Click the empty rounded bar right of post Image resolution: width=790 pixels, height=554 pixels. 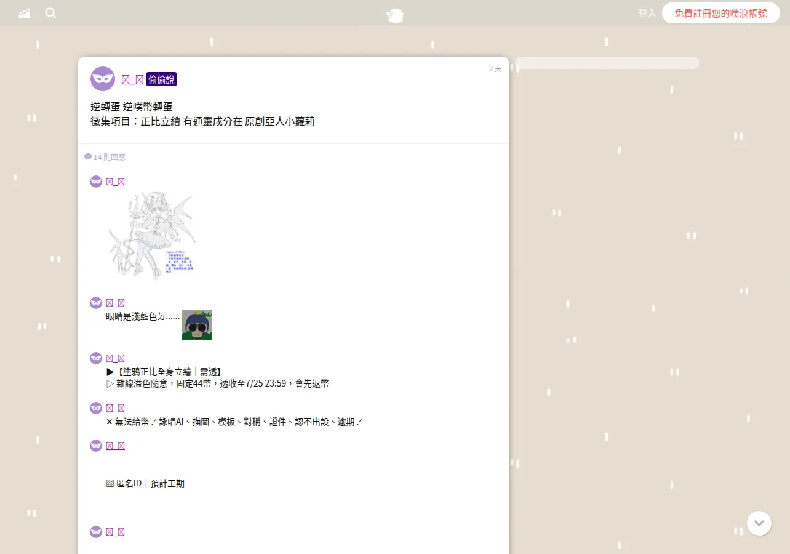[607, 63]
